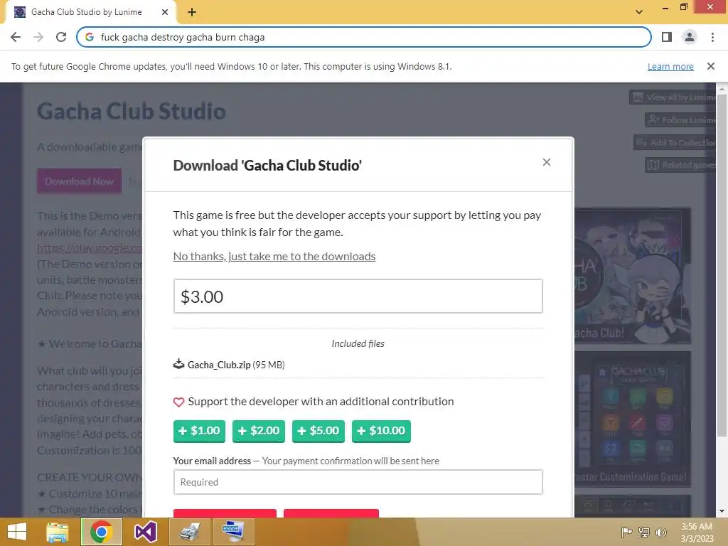Image resolution: width=728 pixels, height=546 pixels.
Task: Click the scrollbar down arrow
Action: 722,511
